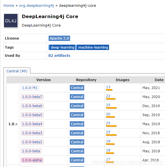
Task: Click Central badge in 1.0.0-beta2 row
Action: click(77, 142)
